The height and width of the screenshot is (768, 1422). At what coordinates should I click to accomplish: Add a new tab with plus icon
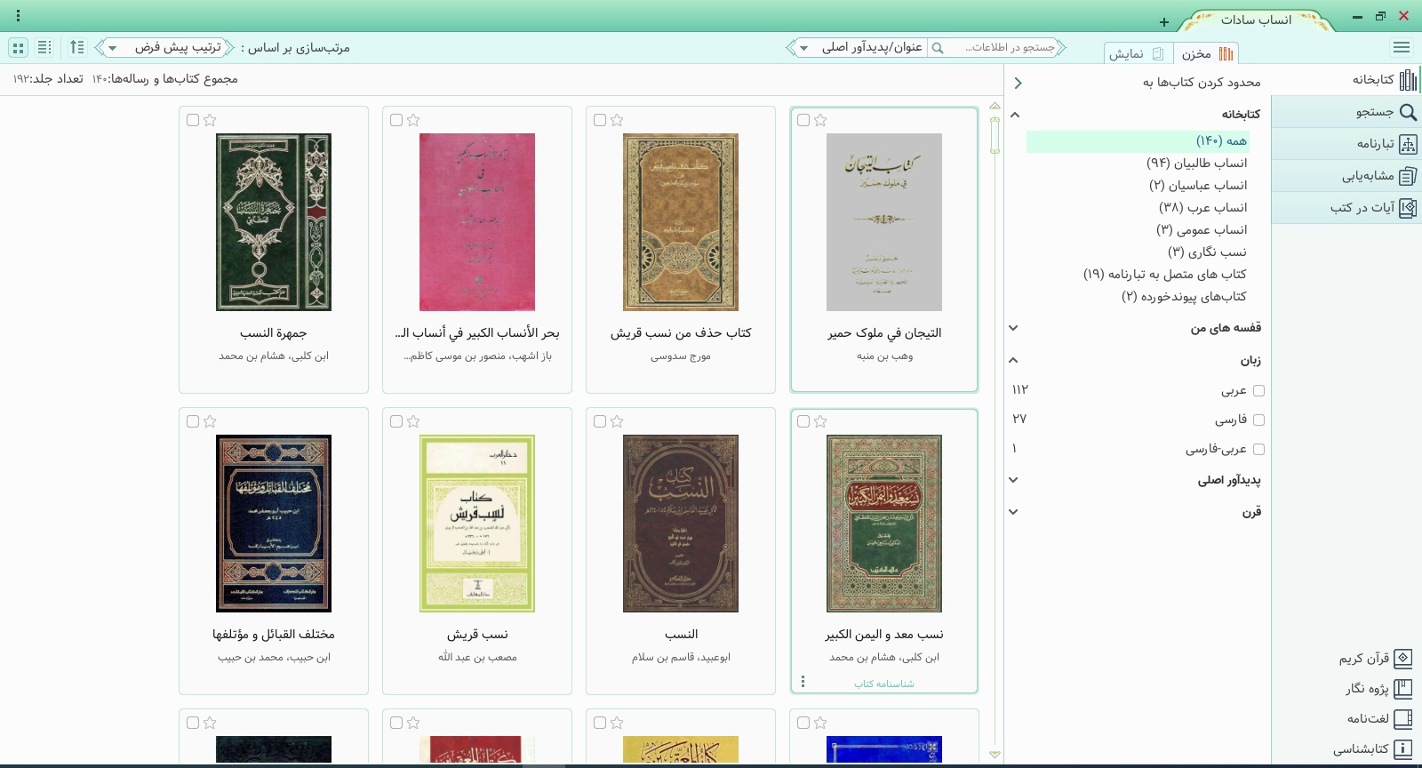tap(1163, 22)
